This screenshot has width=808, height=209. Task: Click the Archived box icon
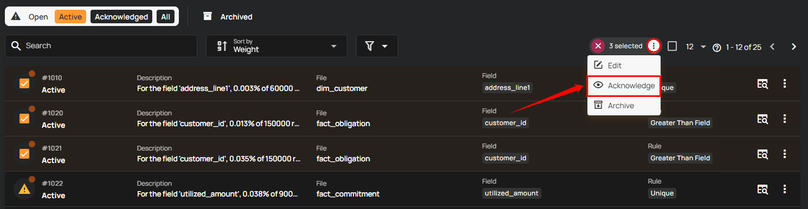click(208, 16)
